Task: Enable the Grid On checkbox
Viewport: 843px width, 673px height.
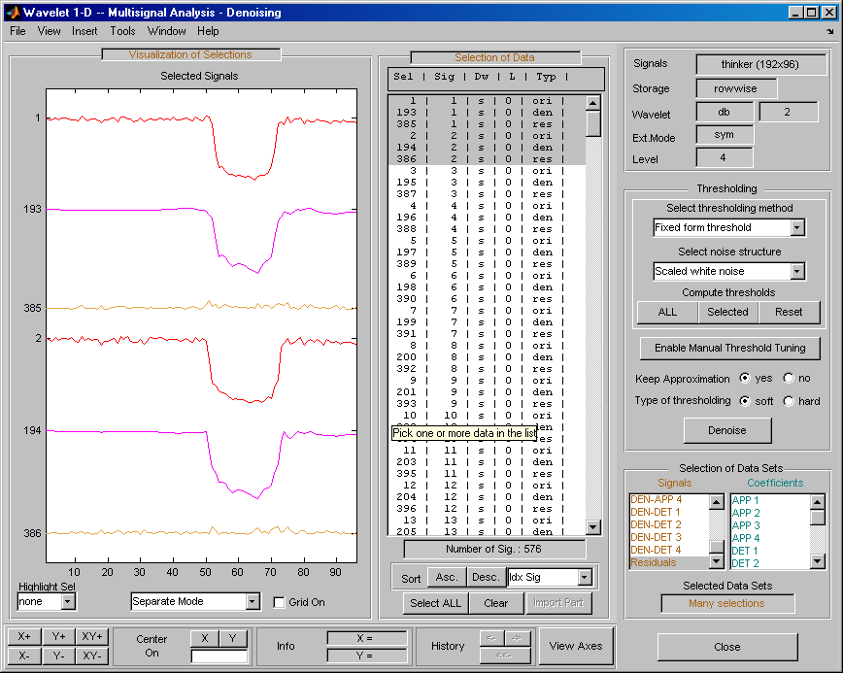Action: click(280, 602)
